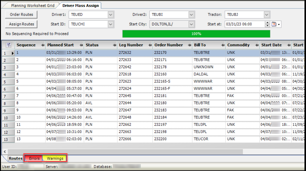Image resolution: width=306 pixels, height=171 pixels.
Task: Click the horizontal scrollbar thumb
Action: coord(125,151)
